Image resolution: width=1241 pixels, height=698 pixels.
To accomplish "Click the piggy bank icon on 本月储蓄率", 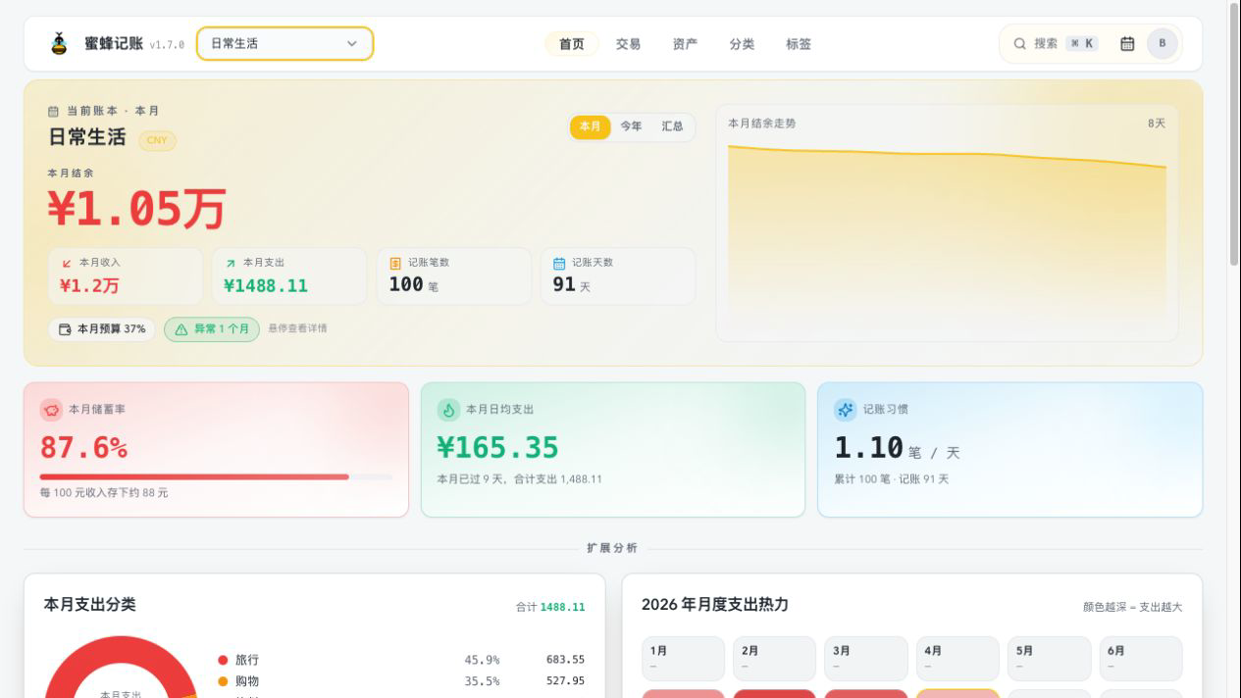I will (52, 409).
